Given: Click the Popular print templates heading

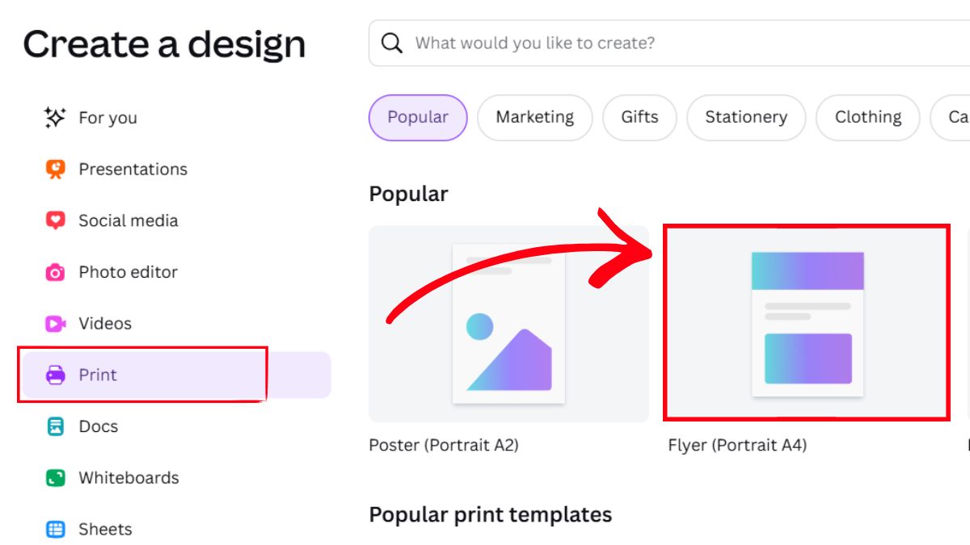Looking at the screenshot, I should (490, 514).
